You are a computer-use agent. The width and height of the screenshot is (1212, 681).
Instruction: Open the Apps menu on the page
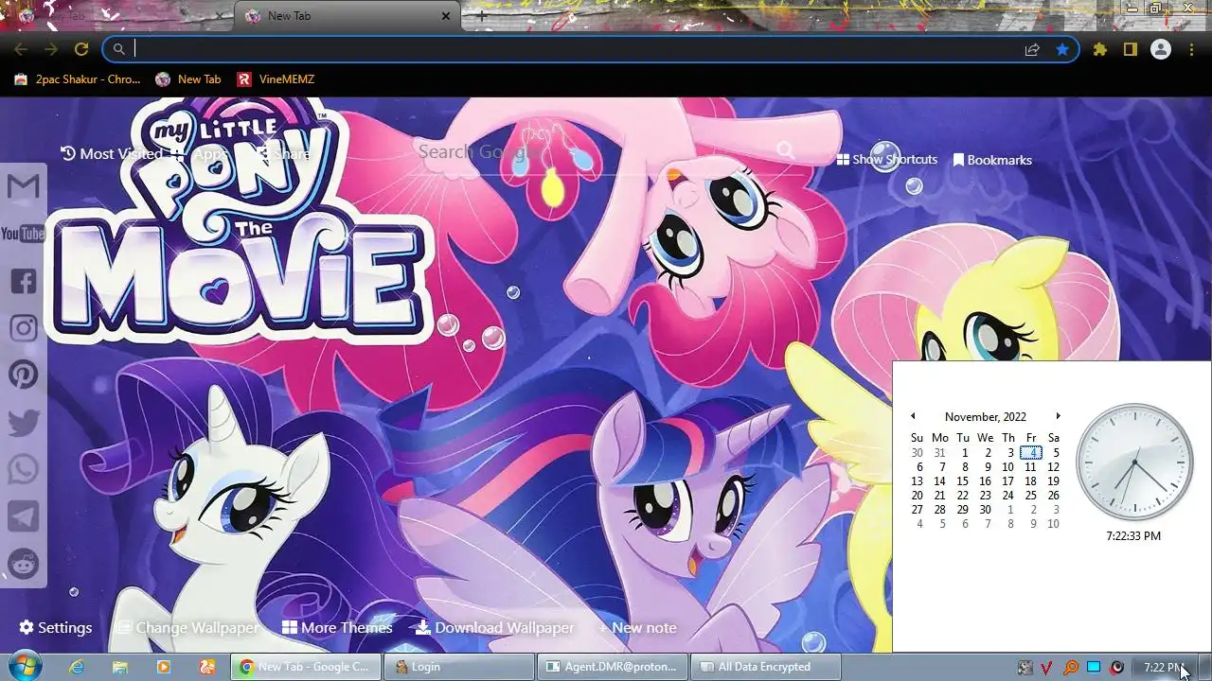click(200, 153)
